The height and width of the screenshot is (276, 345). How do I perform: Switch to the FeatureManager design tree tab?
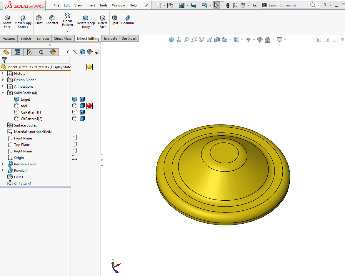6,52
